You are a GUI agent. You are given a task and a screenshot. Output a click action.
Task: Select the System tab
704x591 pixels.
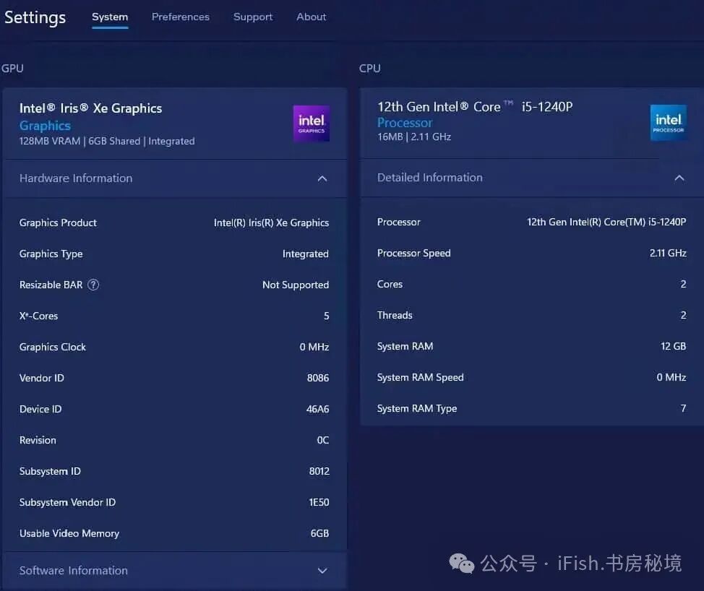tap(110, 17)
